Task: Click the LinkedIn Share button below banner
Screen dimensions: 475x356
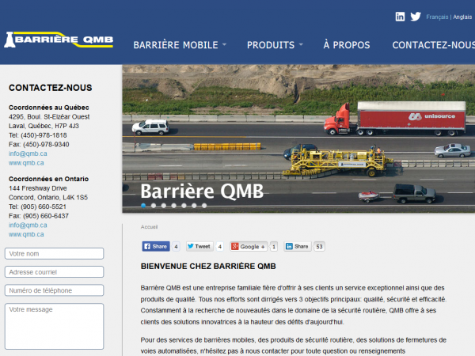Action: pos(297,246)
